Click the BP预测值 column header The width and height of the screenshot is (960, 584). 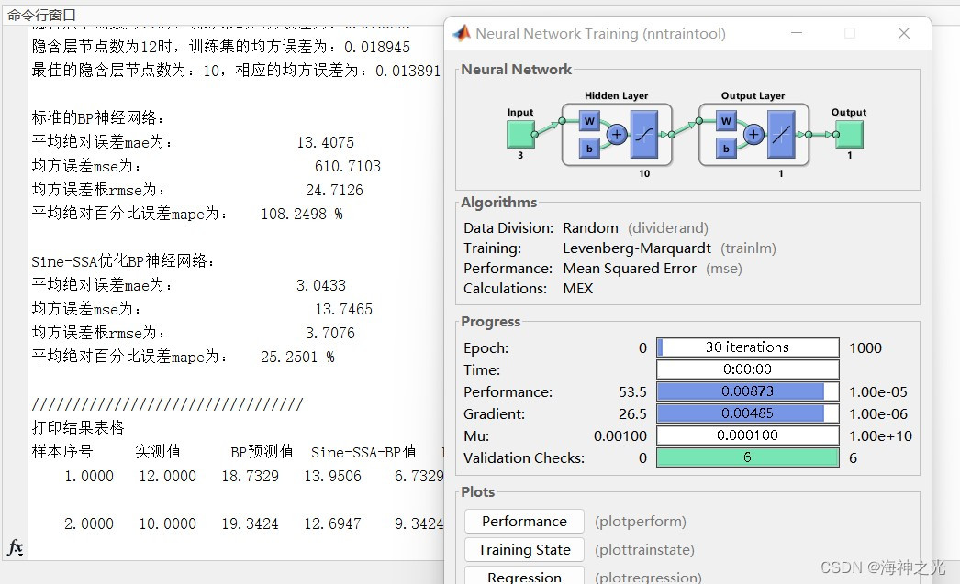[262, 452]
